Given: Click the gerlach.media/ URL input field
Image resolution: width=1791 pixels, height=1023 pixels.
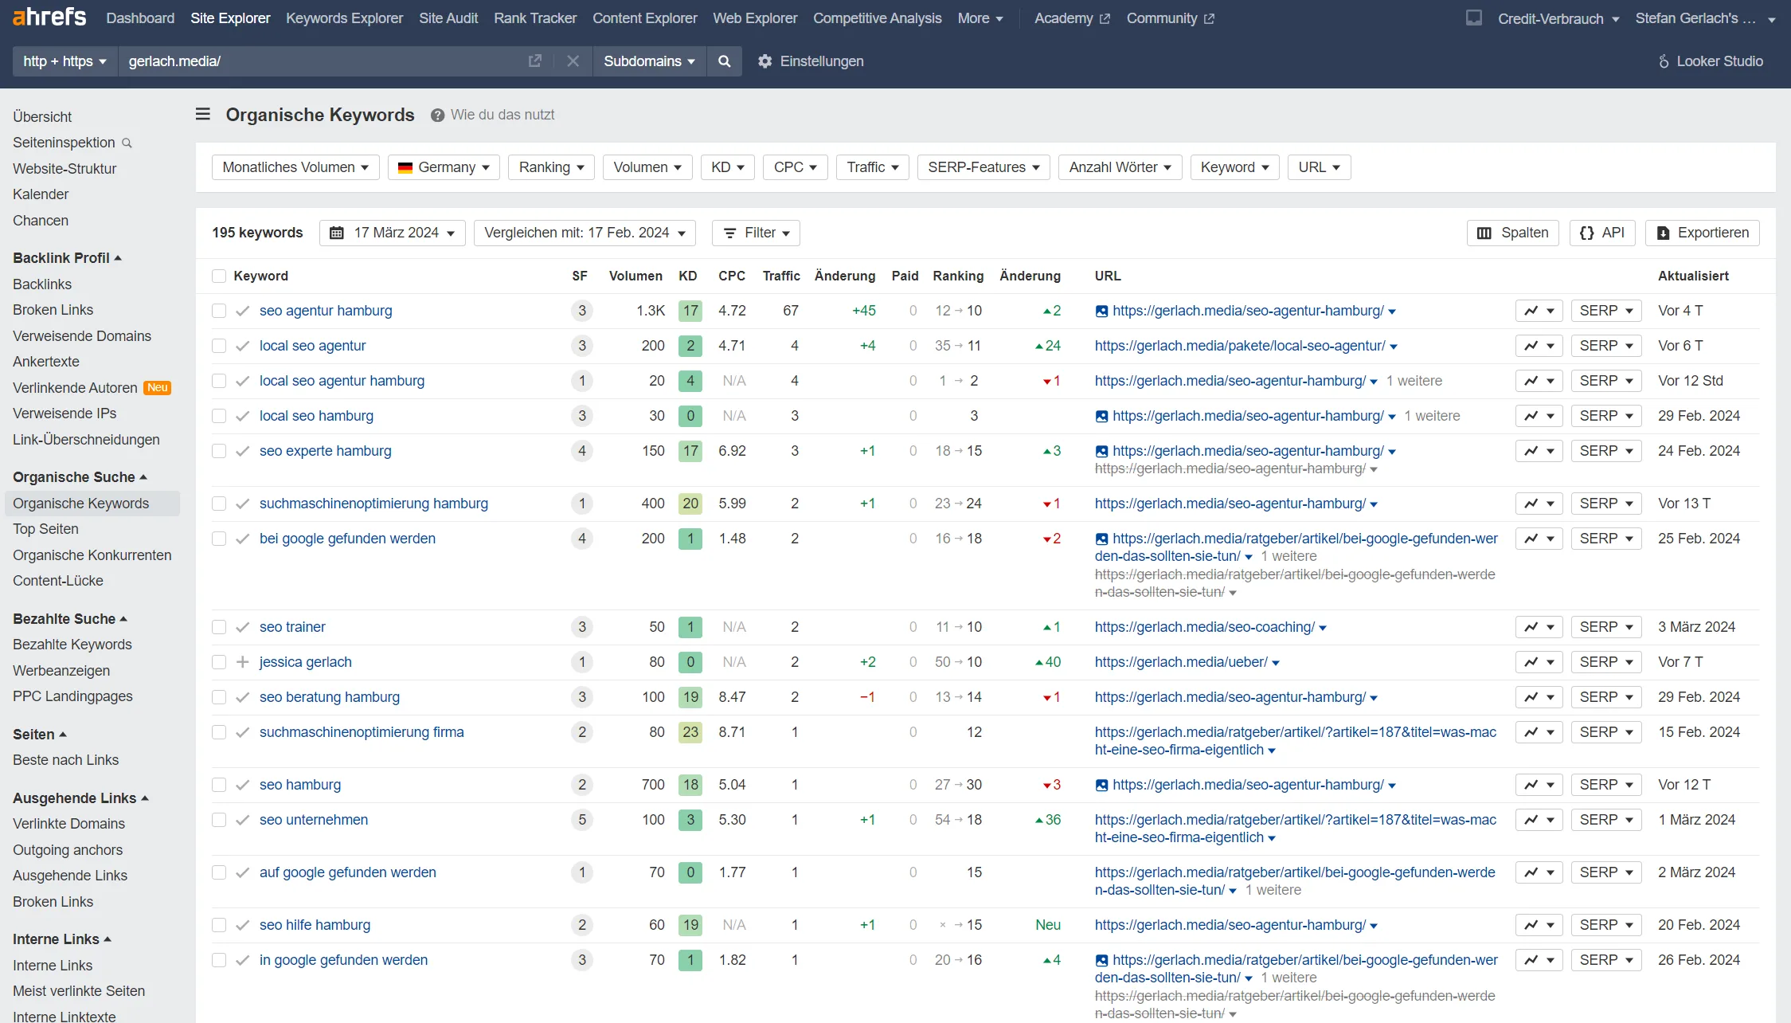Looking at the screenshot, I should pos(319,61).
